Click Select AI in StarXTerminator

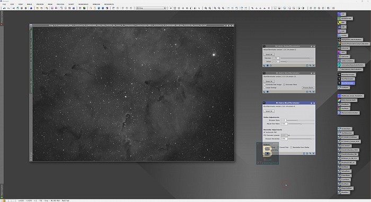pyautogui.click(x=269, y=81)
